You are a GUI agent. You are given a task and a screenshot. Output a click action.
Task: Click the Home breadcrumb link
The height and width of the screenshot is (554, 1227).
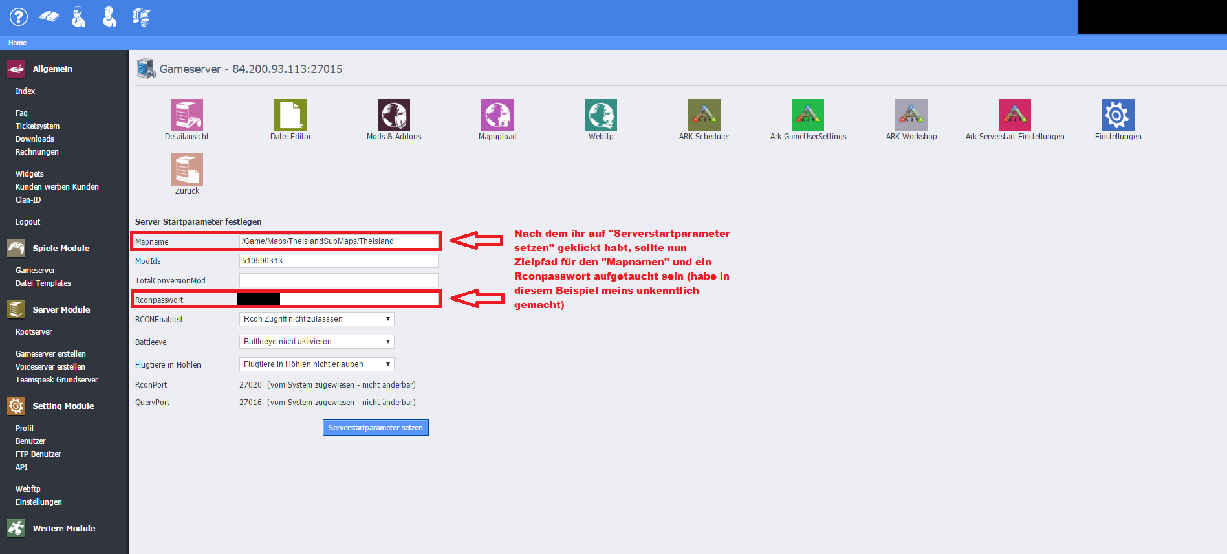[x=17, y=43]
